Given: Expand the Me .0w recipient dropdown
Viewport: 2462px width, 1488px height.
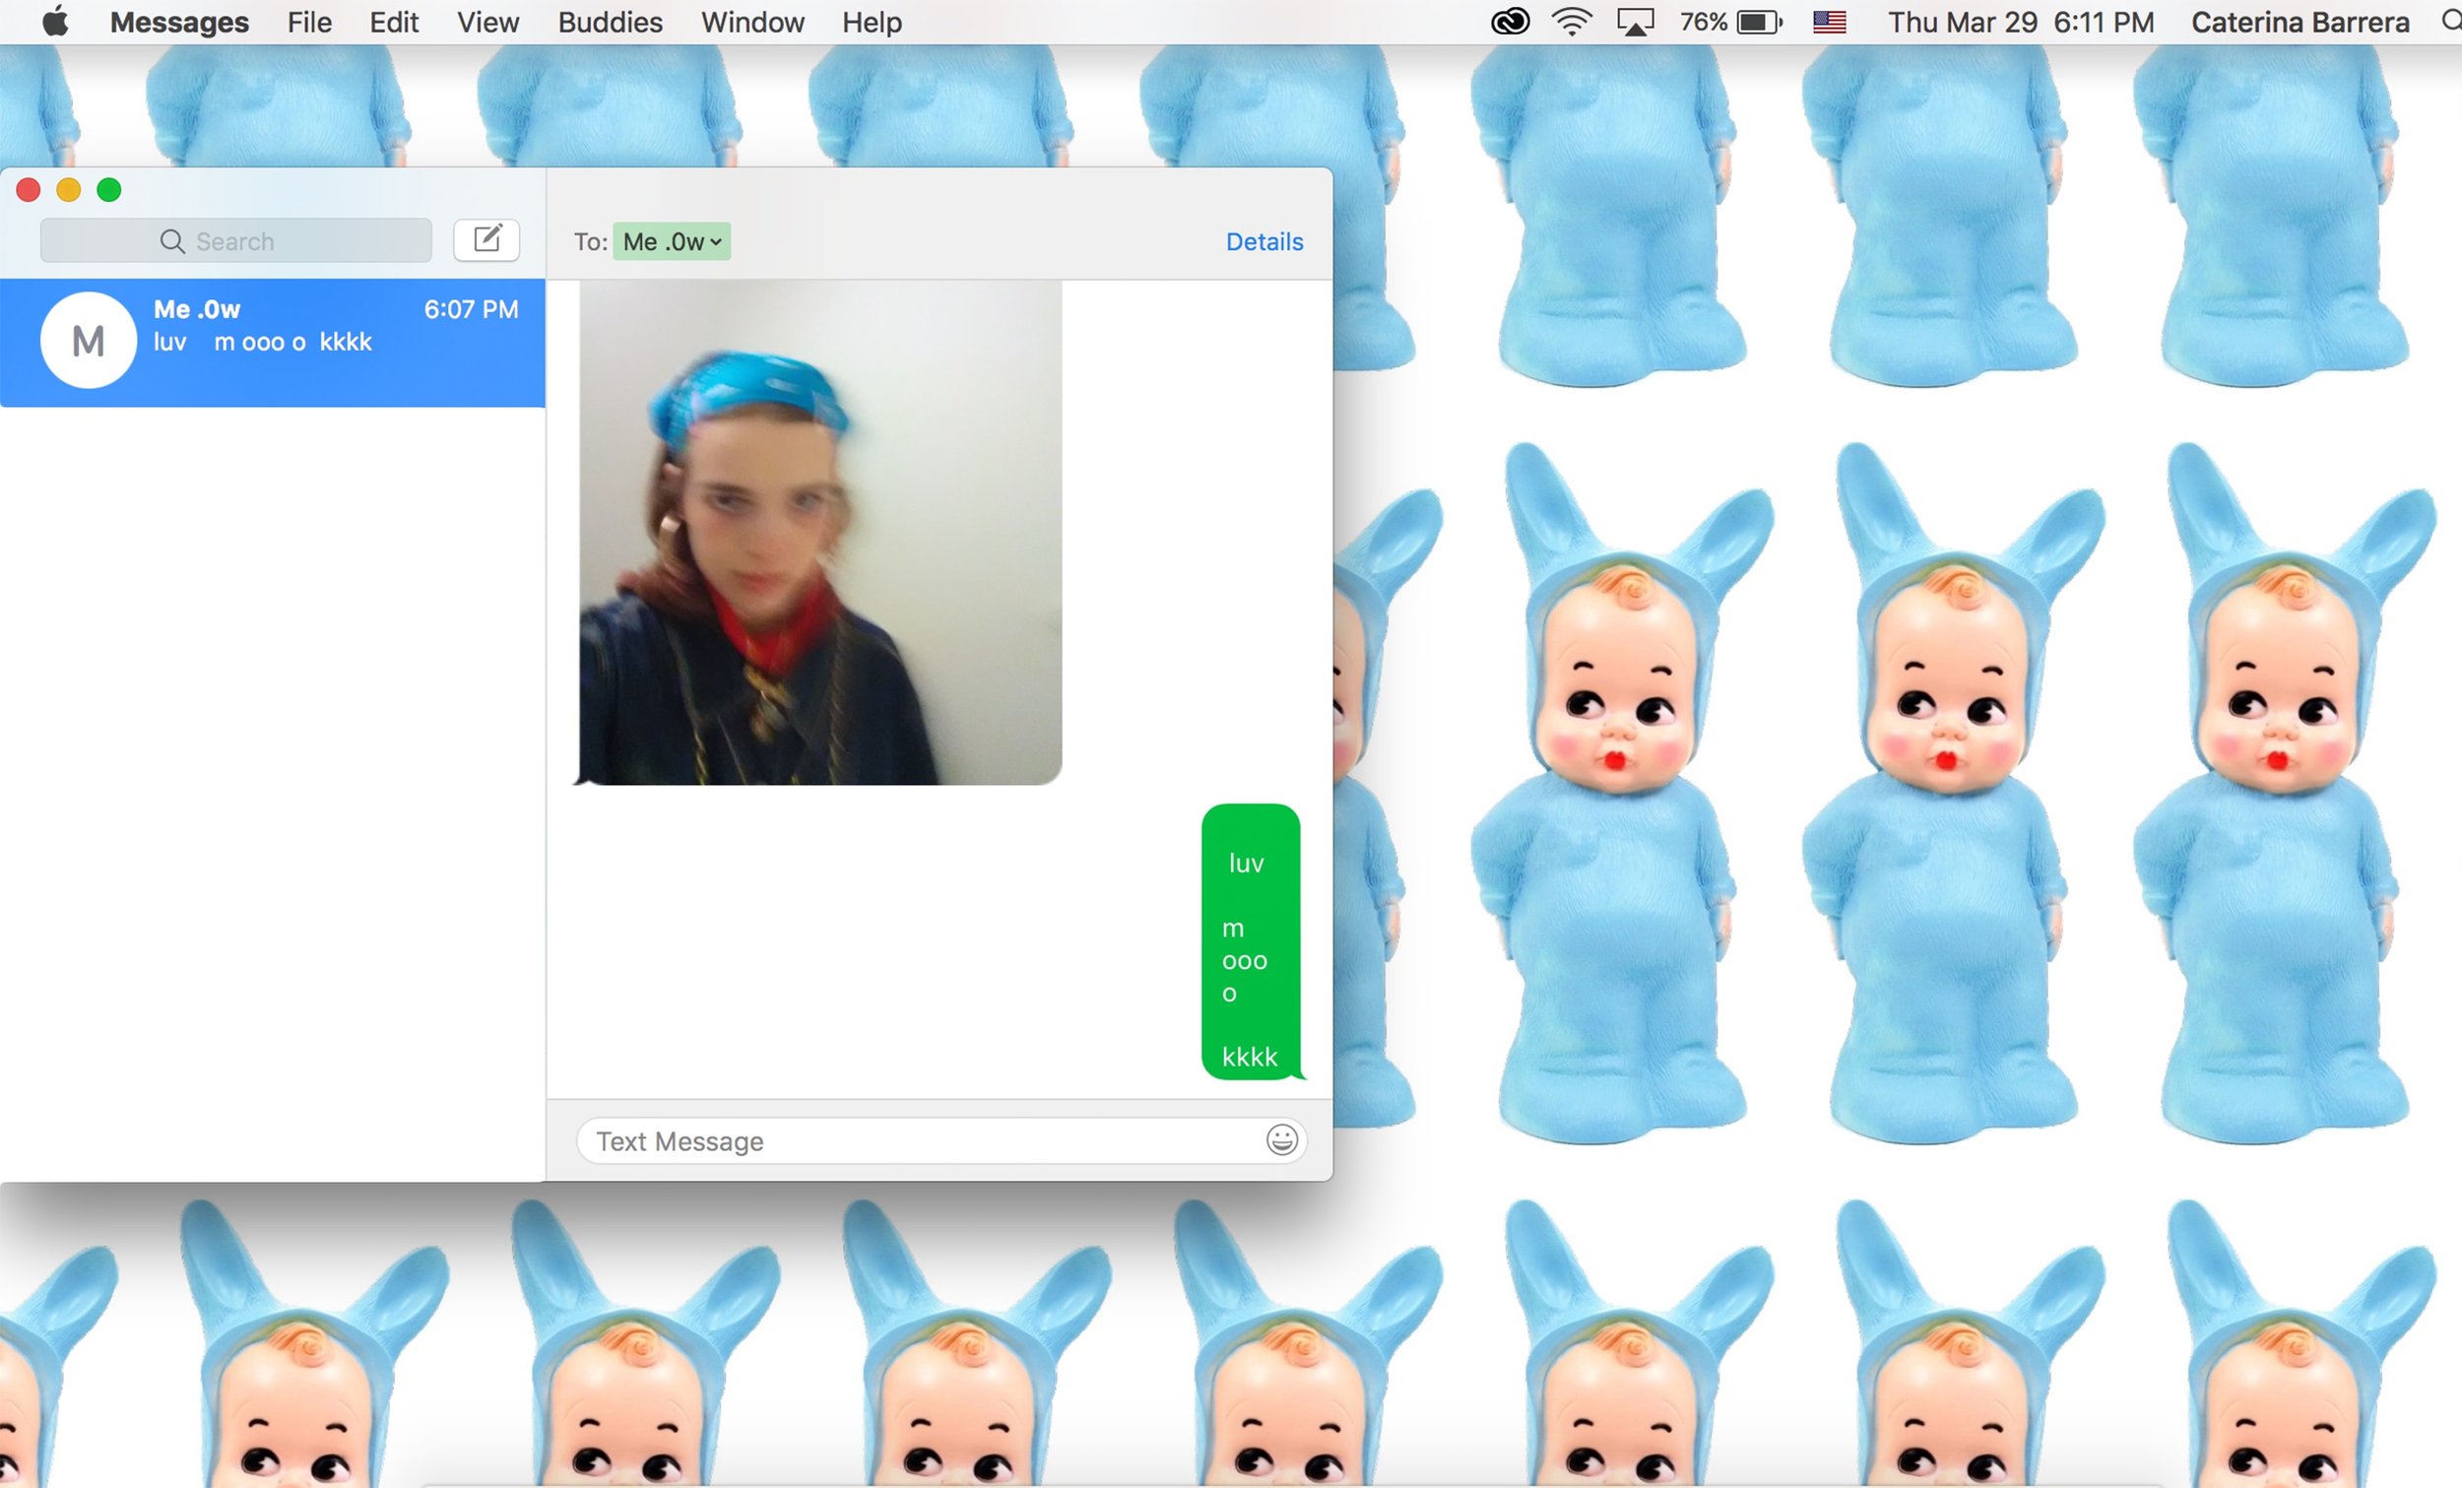Looking at the screenshot, I should 672,241.
